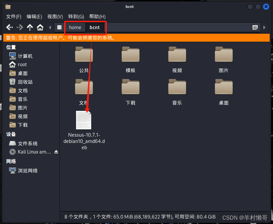Eject the Kali Linux disc
This screenshot has width=273, height=224.
pyautogui.click(x=56, y=152)
